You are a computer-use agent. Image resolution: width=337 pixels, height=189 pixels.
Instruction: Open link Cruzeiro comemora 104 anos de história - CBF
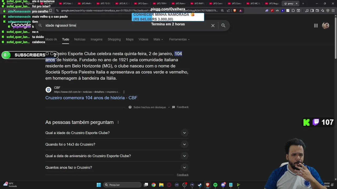point(91,98)
